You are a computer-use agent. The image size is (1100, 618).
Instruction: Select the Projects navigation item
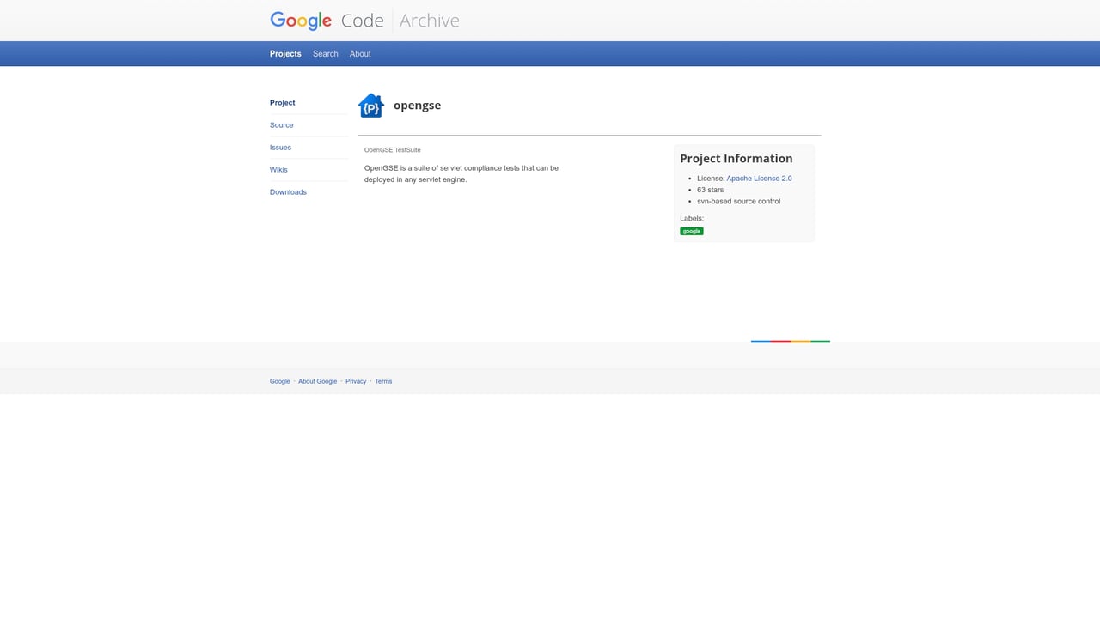coord(284,53)
